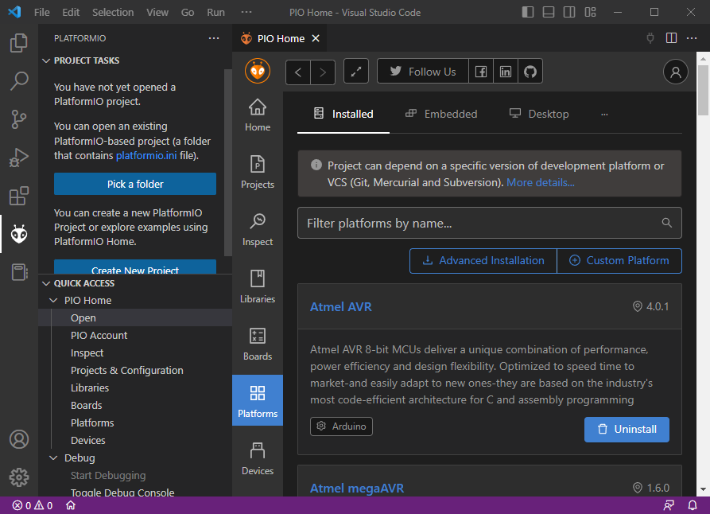Open the Projects page in PIO Home

pyautogui.click(x=258, y=172)
